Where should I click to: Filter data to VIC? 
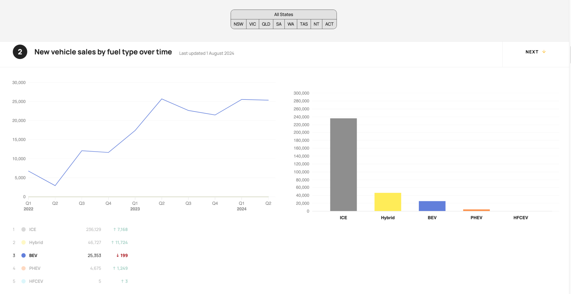pos(253,24)
